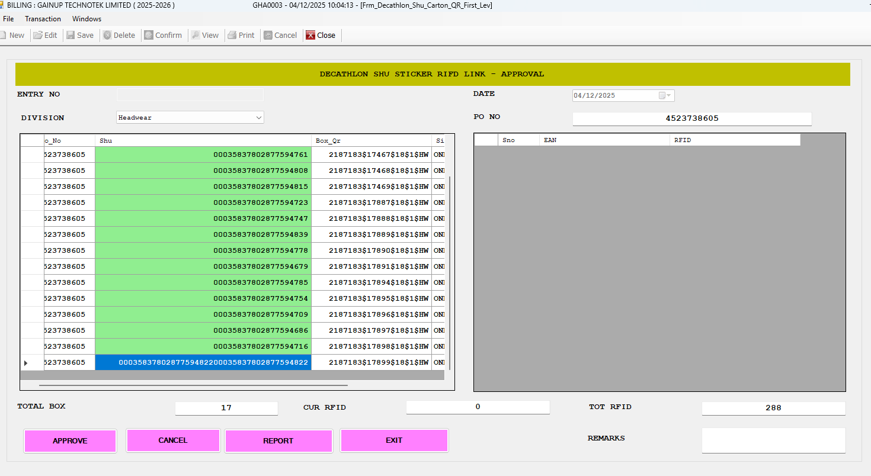Open the File menu

(x=8, y=19)
